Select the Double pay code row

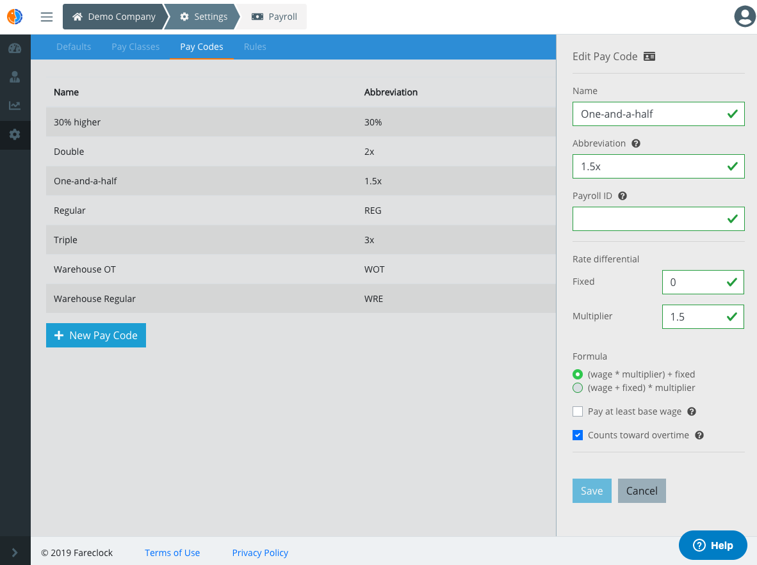(301, 152)
